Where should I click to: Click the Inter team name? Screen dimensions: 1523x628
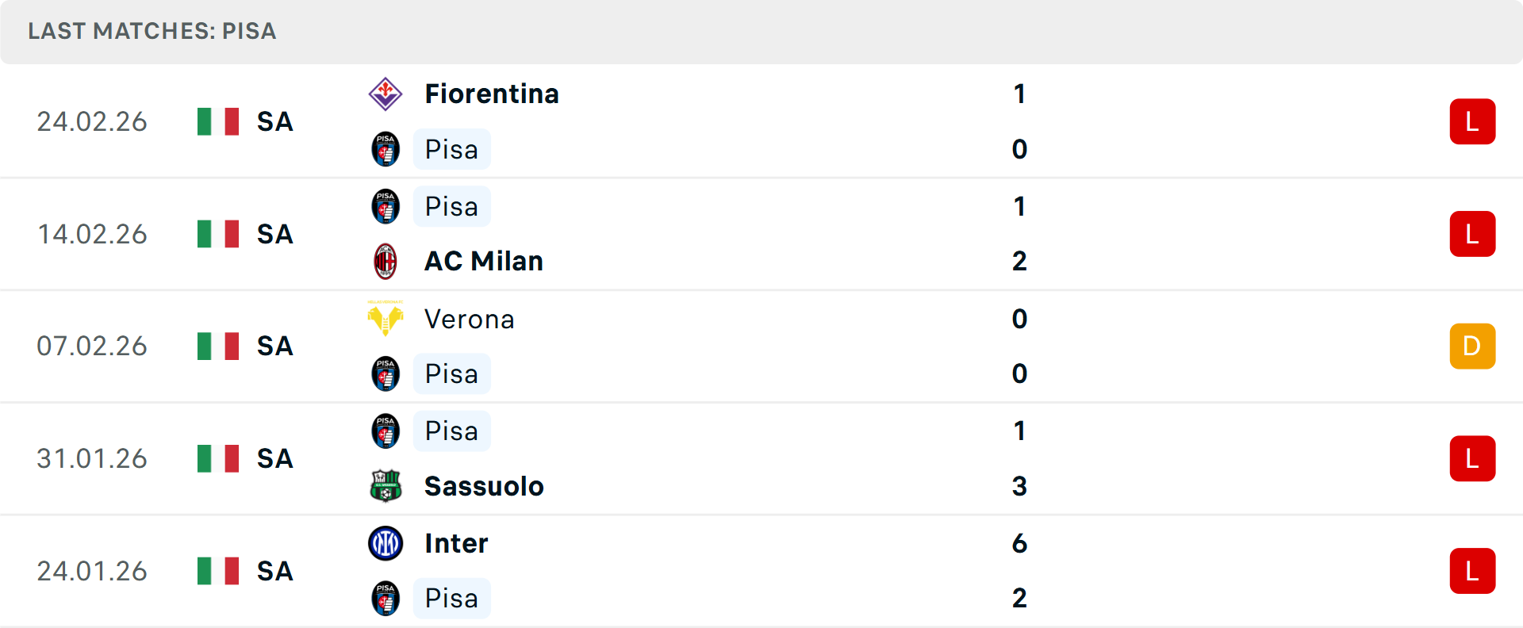pyautogui.click(x=456, y=543)
